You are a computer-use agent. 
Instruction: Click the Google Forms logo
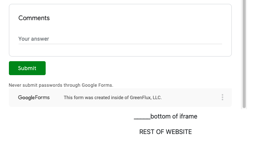(34, 98)
